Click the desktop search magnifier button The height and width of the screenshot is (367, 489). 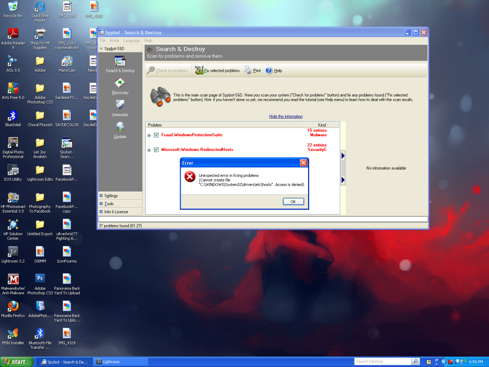coord(415,361)
